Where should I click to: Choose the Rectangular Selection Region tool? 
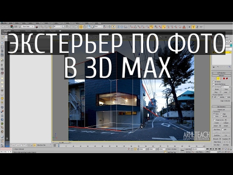tap(71, 27)
